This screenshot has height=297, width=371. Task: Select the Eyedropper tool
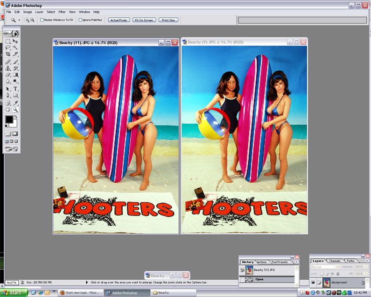(15, 103)
